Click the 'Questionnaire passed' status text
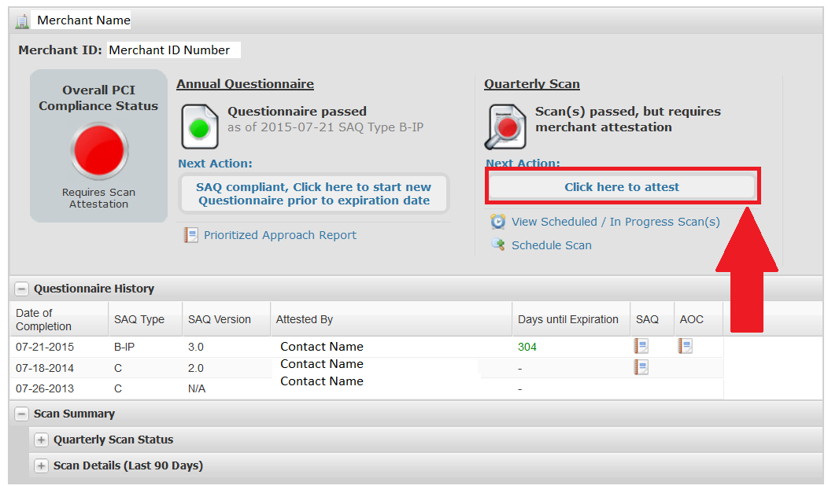Image resolution: width=828 pixels, height=493 pixels. point(297,111)
